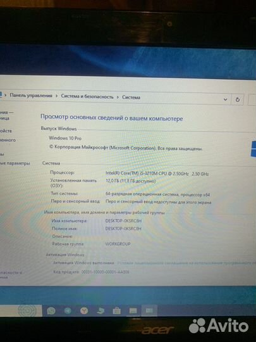This screenshot has height=342, width=256.
Task: Click the Просмотр основных сведений heading
Action: point(112,118)
